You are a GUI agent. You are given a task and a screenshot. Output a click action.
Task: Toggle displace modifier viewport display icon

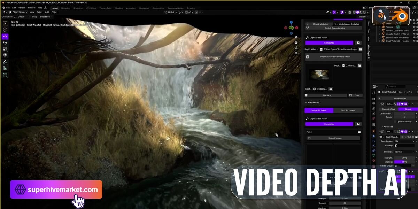[x=402, y=132]
